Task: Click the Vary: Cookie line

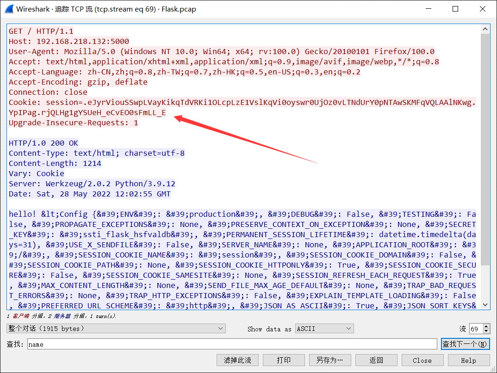Action: pos(36,173)
